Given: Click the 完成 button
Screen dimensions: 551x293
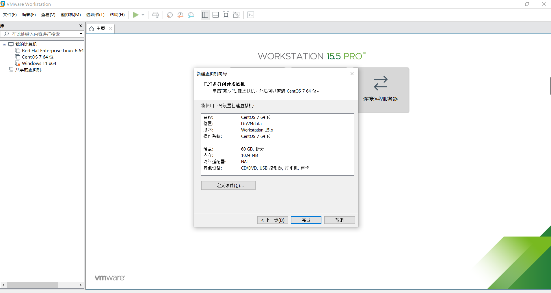Looking at the screenshot, I should tap(306, 220).
